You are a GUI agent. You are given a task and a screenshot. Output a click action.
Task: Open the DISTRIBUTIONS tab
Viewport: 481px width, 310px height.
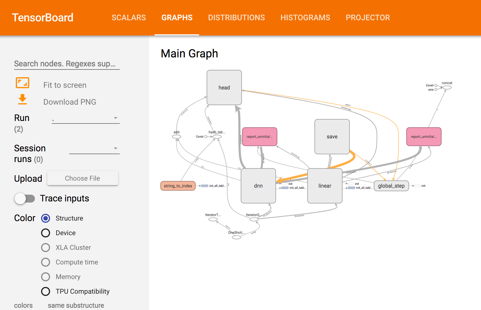click(x=237, y=17)
